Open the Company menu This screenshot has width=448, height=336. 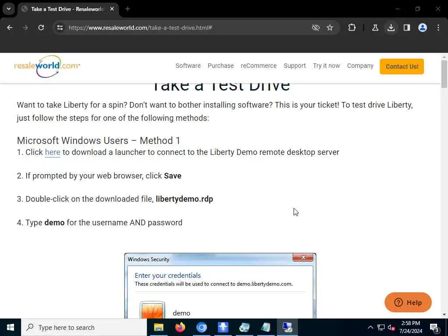(x=360, y=66)
